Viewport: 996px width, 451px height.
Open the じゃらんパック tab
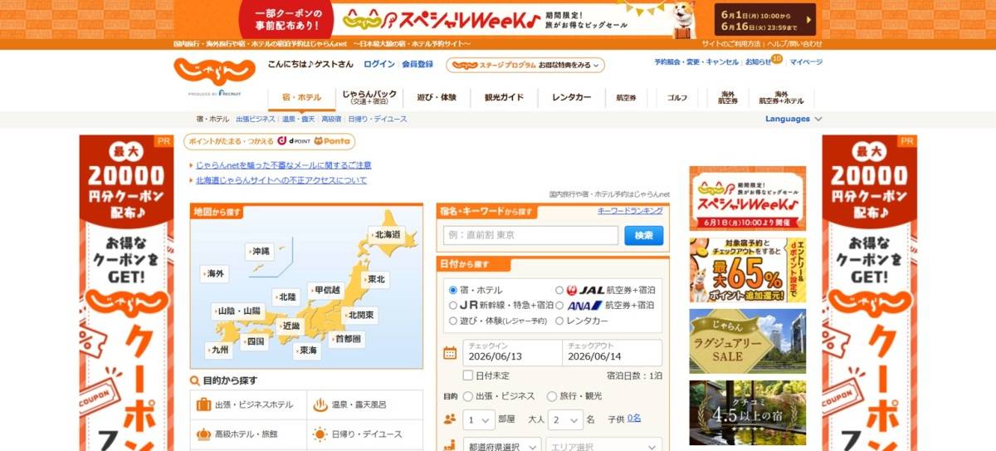(369, 97)
